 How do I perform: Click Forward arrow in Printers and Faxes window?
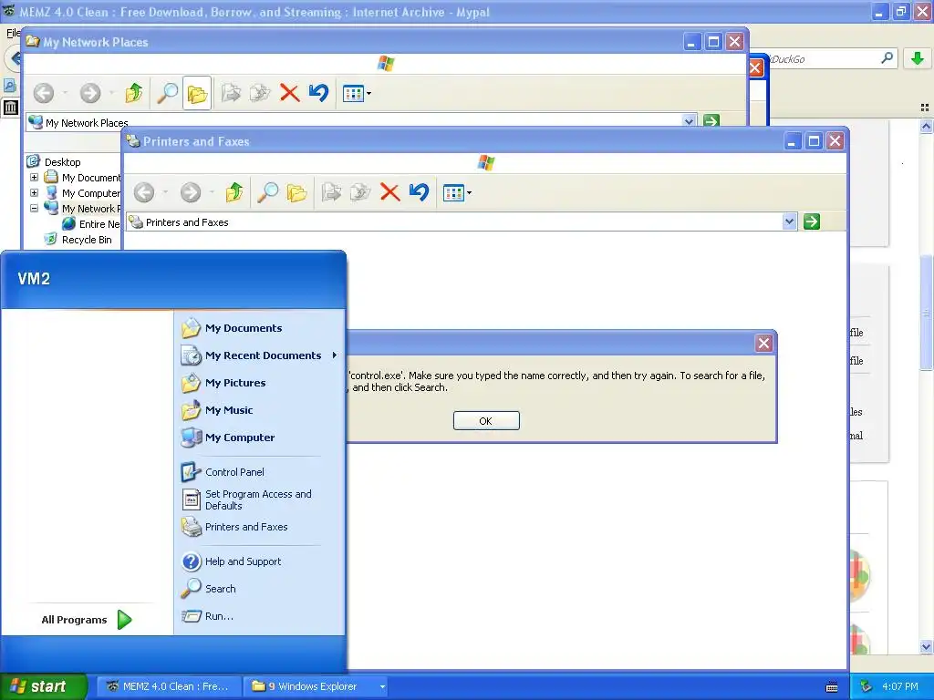pyautogui.click(x=191, y=192)
